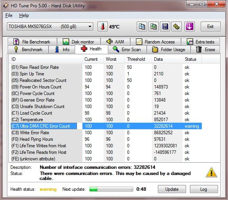Click the Exit button

(211, 27)
